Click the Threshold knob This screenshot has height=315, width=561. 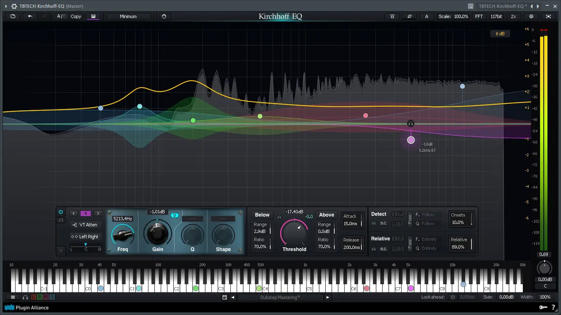point(294,233)
